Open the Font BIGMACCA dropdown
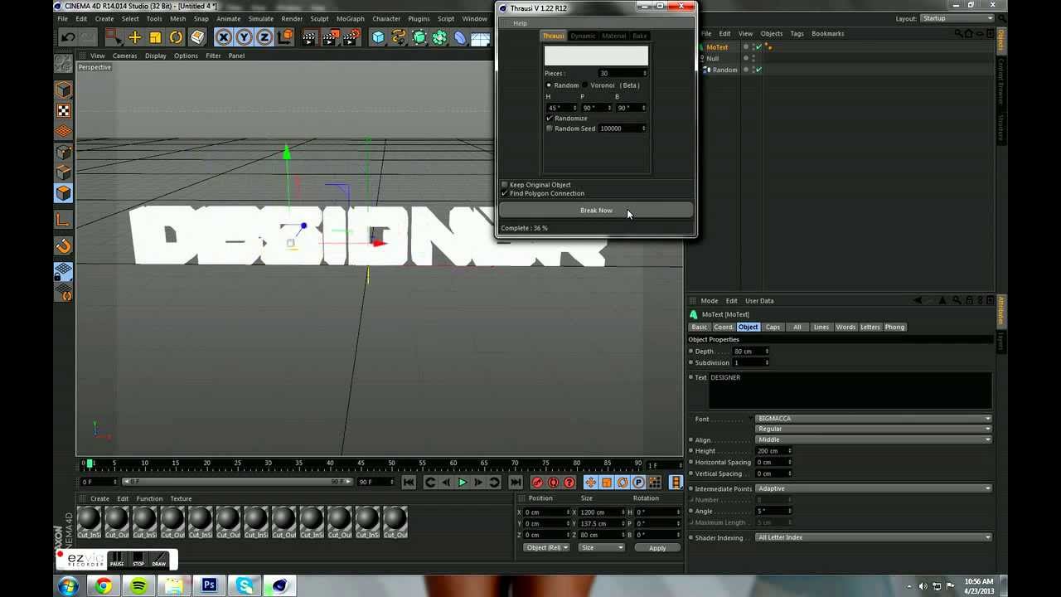The image size is (1061, 597). (x=874, y=419)
